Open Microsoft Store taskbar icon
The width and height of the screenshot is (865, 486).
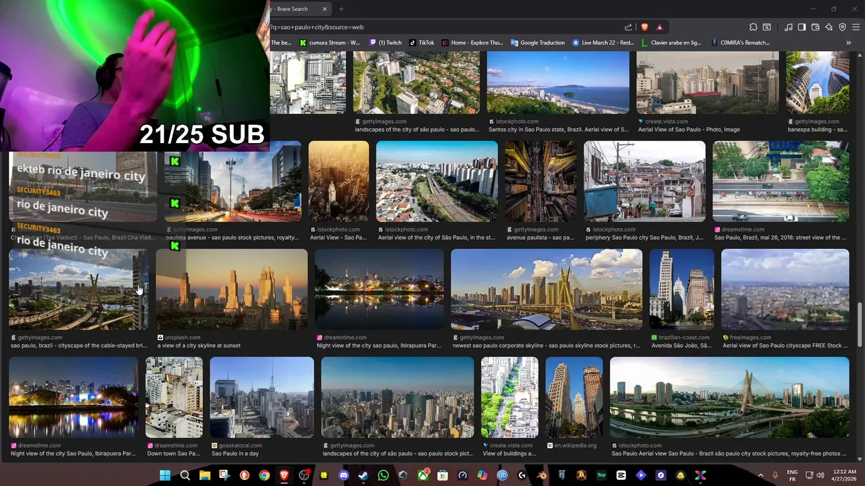click(443, 475)
